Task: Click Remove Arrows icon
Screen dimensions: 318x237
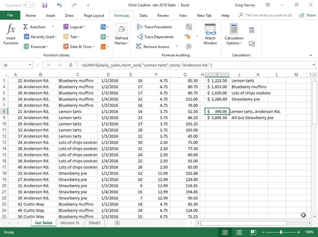Action: click(x=139, y=46)
